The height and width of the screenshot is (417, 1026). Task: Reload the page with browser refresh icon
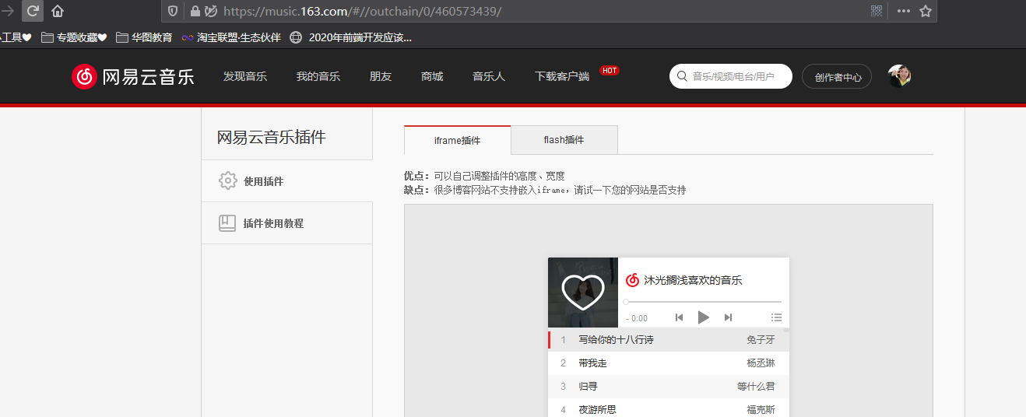[x=33, y=11]
